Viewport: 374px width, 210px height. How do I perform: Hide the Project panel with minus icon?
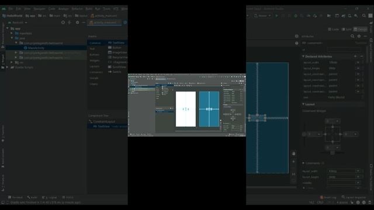click(x=84, y=22)
